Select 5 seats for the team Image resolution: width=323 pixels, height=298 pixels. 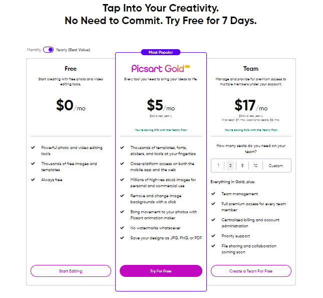click(242, 166)
